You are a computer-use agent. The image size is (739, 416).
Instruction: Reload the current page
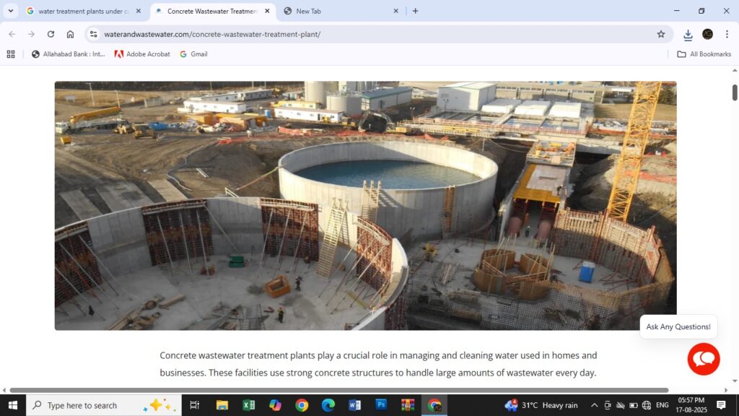[51, 34]
